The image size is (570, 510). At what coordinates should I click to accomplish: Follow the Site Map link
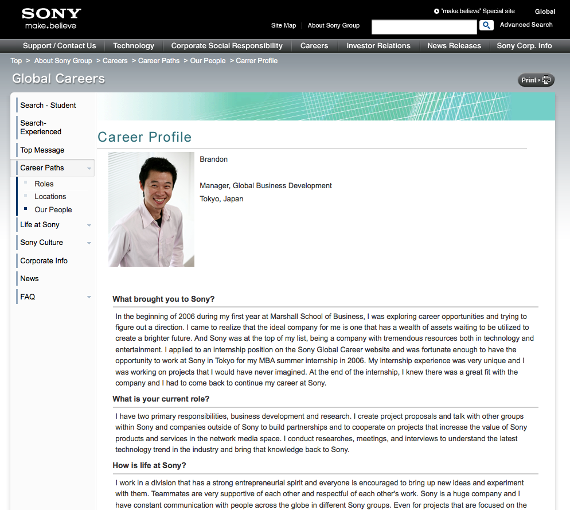coord(283,25)
